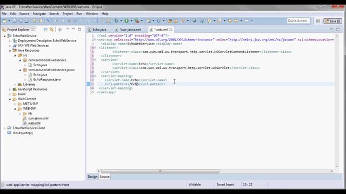Click the Run external tools icon
The width and height of the screenshot is (346, 194).
click(137, 21)
